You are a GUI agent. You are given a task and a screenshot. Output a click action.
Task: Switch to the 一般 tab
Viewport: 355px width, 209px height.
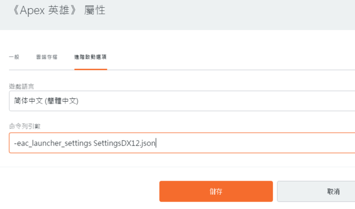coord(14,57)
